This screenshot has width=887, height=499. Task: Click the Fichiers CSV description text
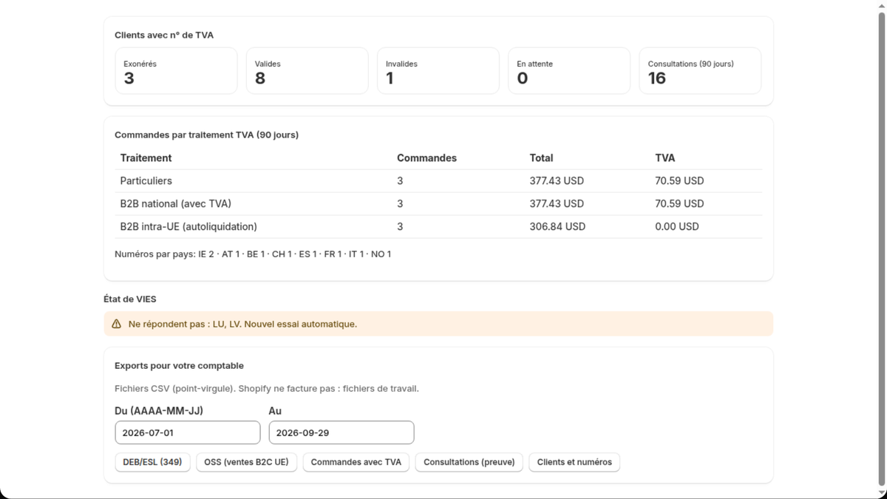[x=266, y=388]
